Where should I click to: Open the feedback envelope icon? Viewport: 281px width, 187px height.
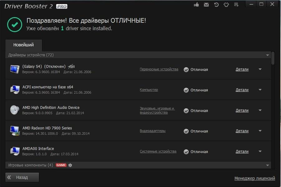(x=206, y=5)
